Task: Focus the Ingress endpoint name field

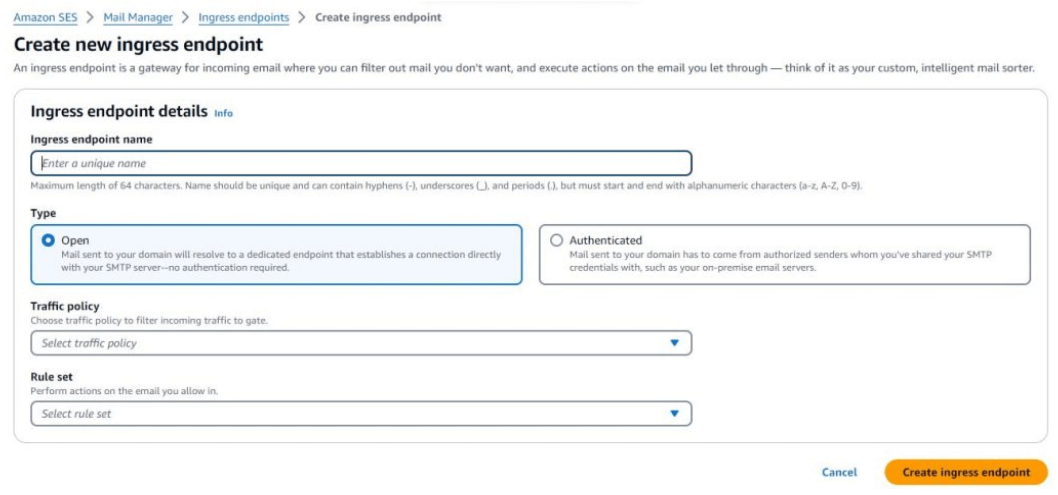Action: (x=361, y=163)
